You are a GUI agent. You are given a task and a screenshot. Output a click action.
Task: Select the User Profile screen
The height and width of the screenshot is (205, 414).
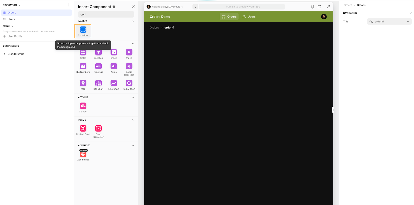pyautogui.click(x=36, y=36)
